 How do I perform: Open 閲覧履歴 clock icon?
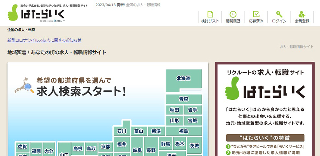(x=233, y=14)
